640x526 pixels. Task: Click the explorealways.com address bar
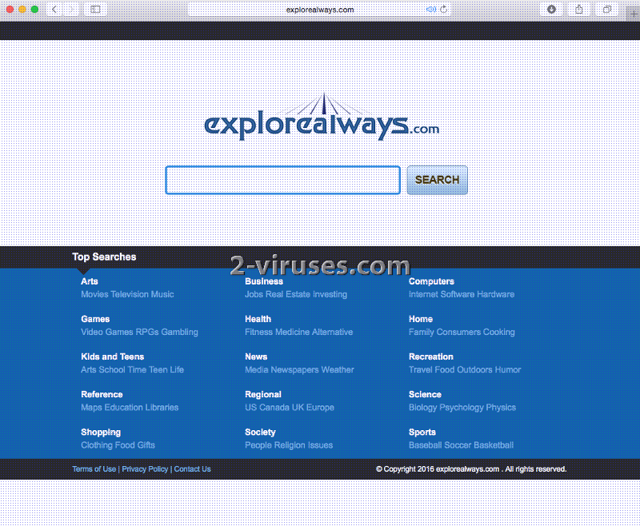[x=320, y=10]
